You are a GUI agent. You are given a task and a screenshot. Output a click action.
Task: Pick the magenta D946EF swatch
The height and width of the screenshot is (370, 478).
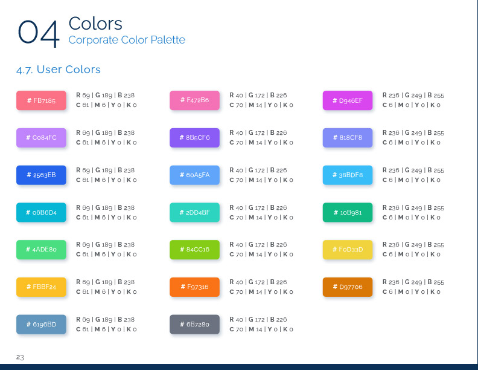click(348, 100)
